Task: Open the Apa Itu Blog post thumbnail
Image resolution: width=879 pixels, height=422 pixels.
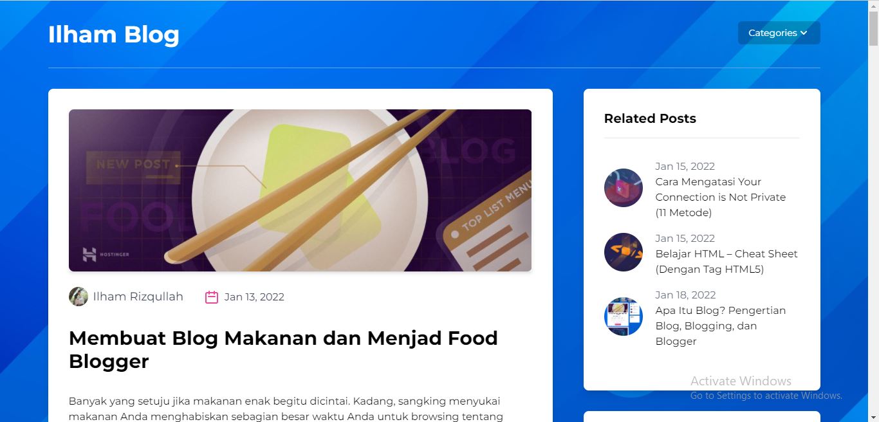Action: click(624, 316)
